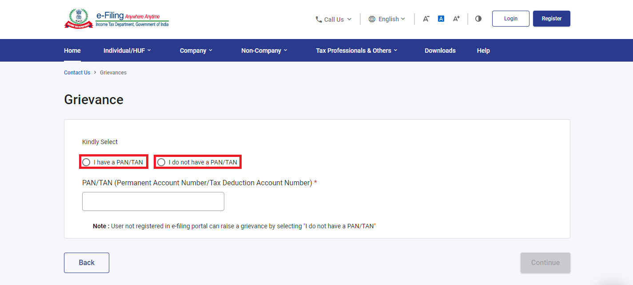Click the PAN/TAN input field
The height and width of the screenshot is (285, 633).
coord(153,202)
